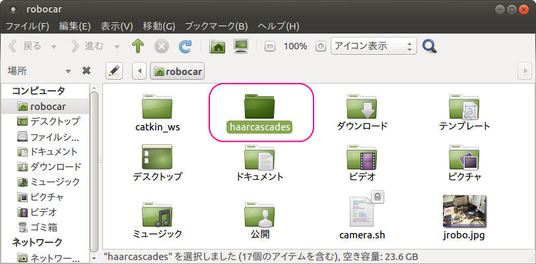Close the side pane with X
The height and width of the screenshot is (264, 536).
coord(86,70)
